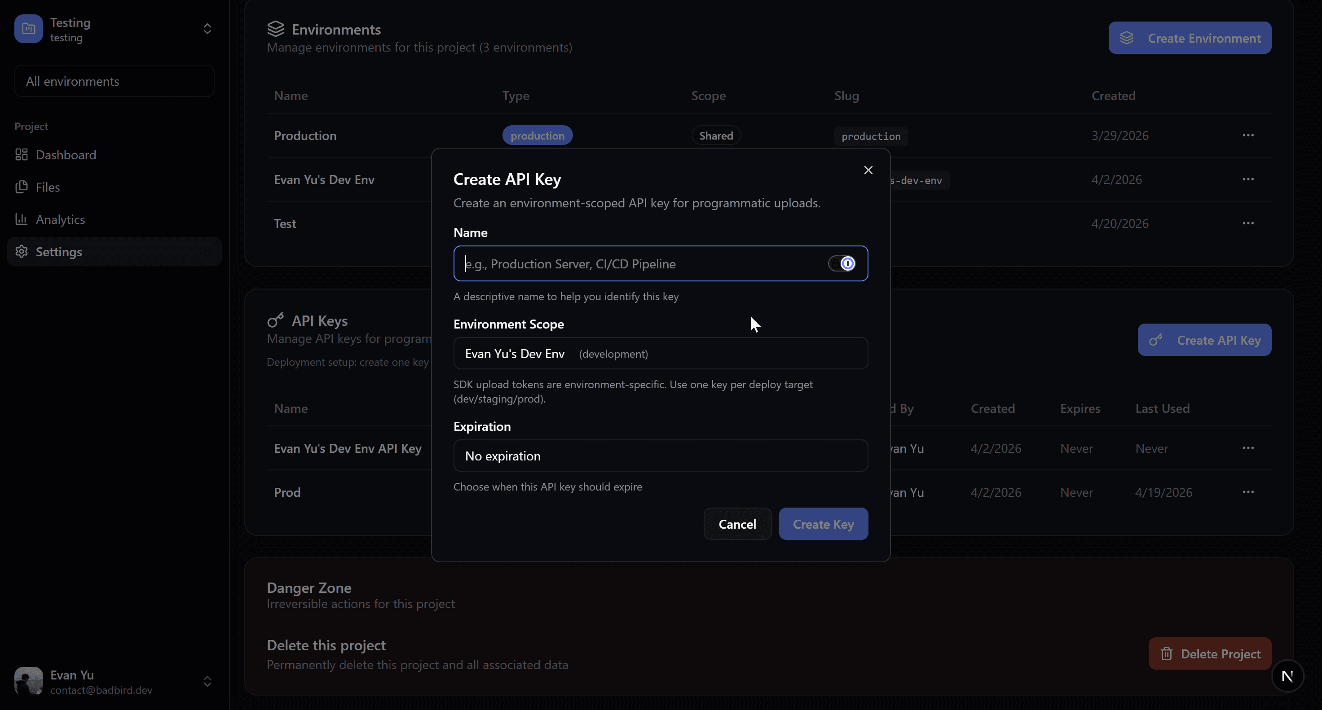Open Analytics in sidebar
Image resolution: width=1322 pixels, height=710 pixels.
pos(115,219)
